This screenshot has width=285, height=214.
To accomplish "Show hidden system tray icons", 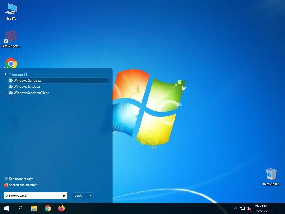I will (235, 208).
